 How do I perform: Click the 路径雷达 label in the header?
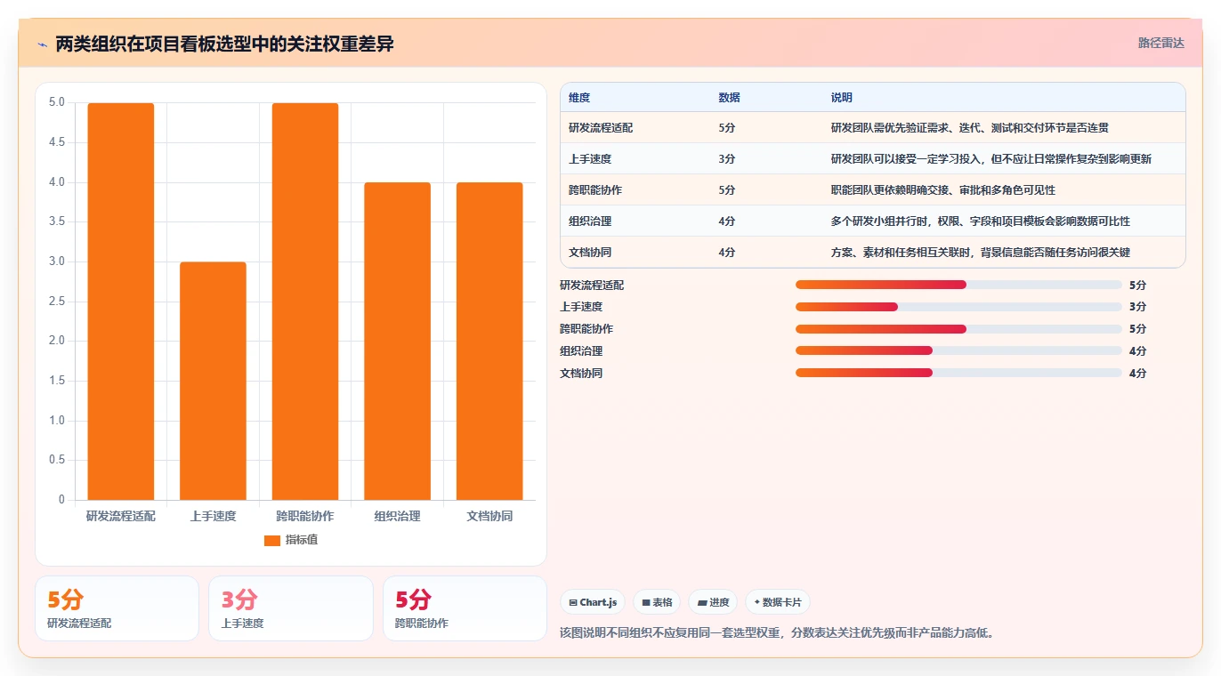coord(1161,43)
